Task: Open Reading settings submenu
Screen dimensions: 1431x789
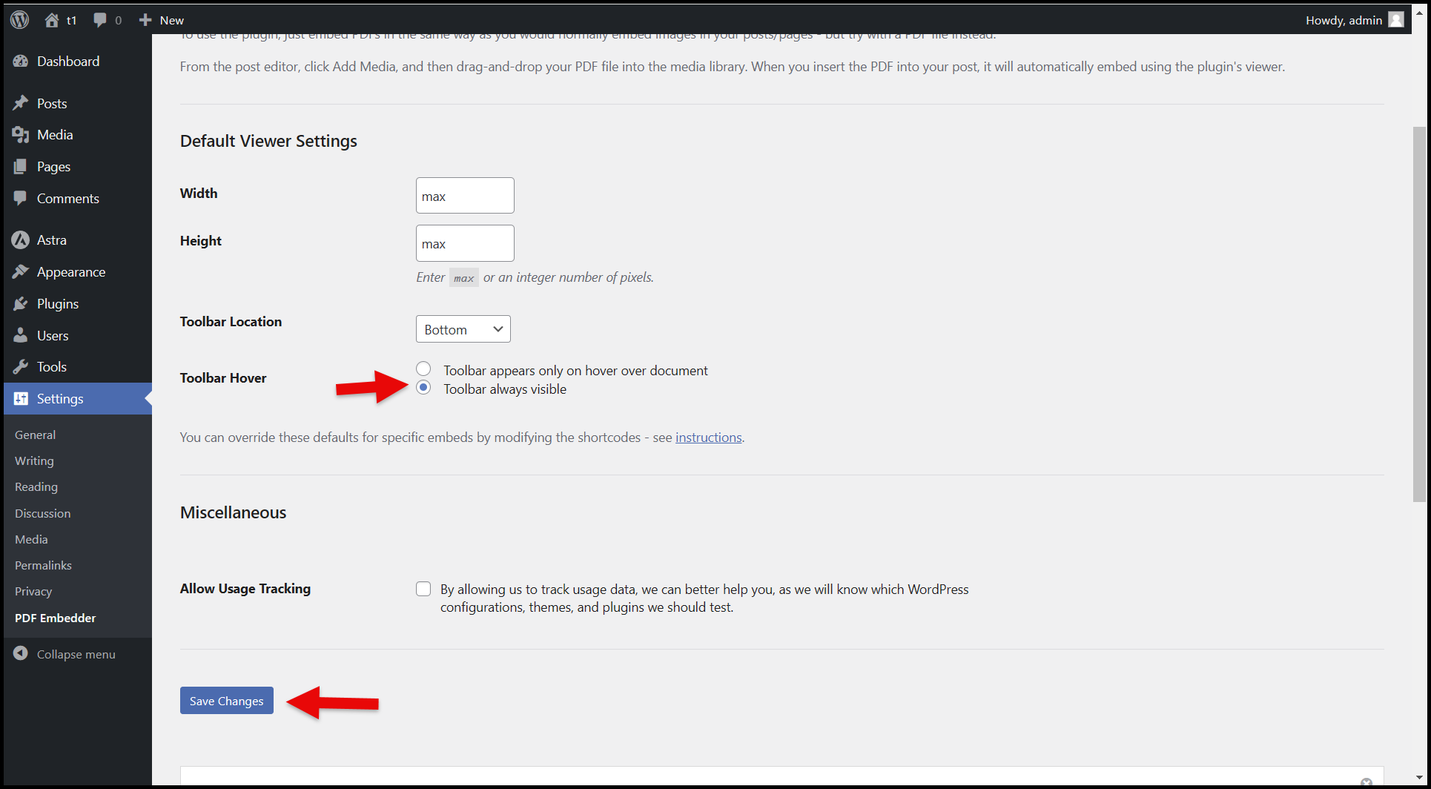Action: pos(36,486)
